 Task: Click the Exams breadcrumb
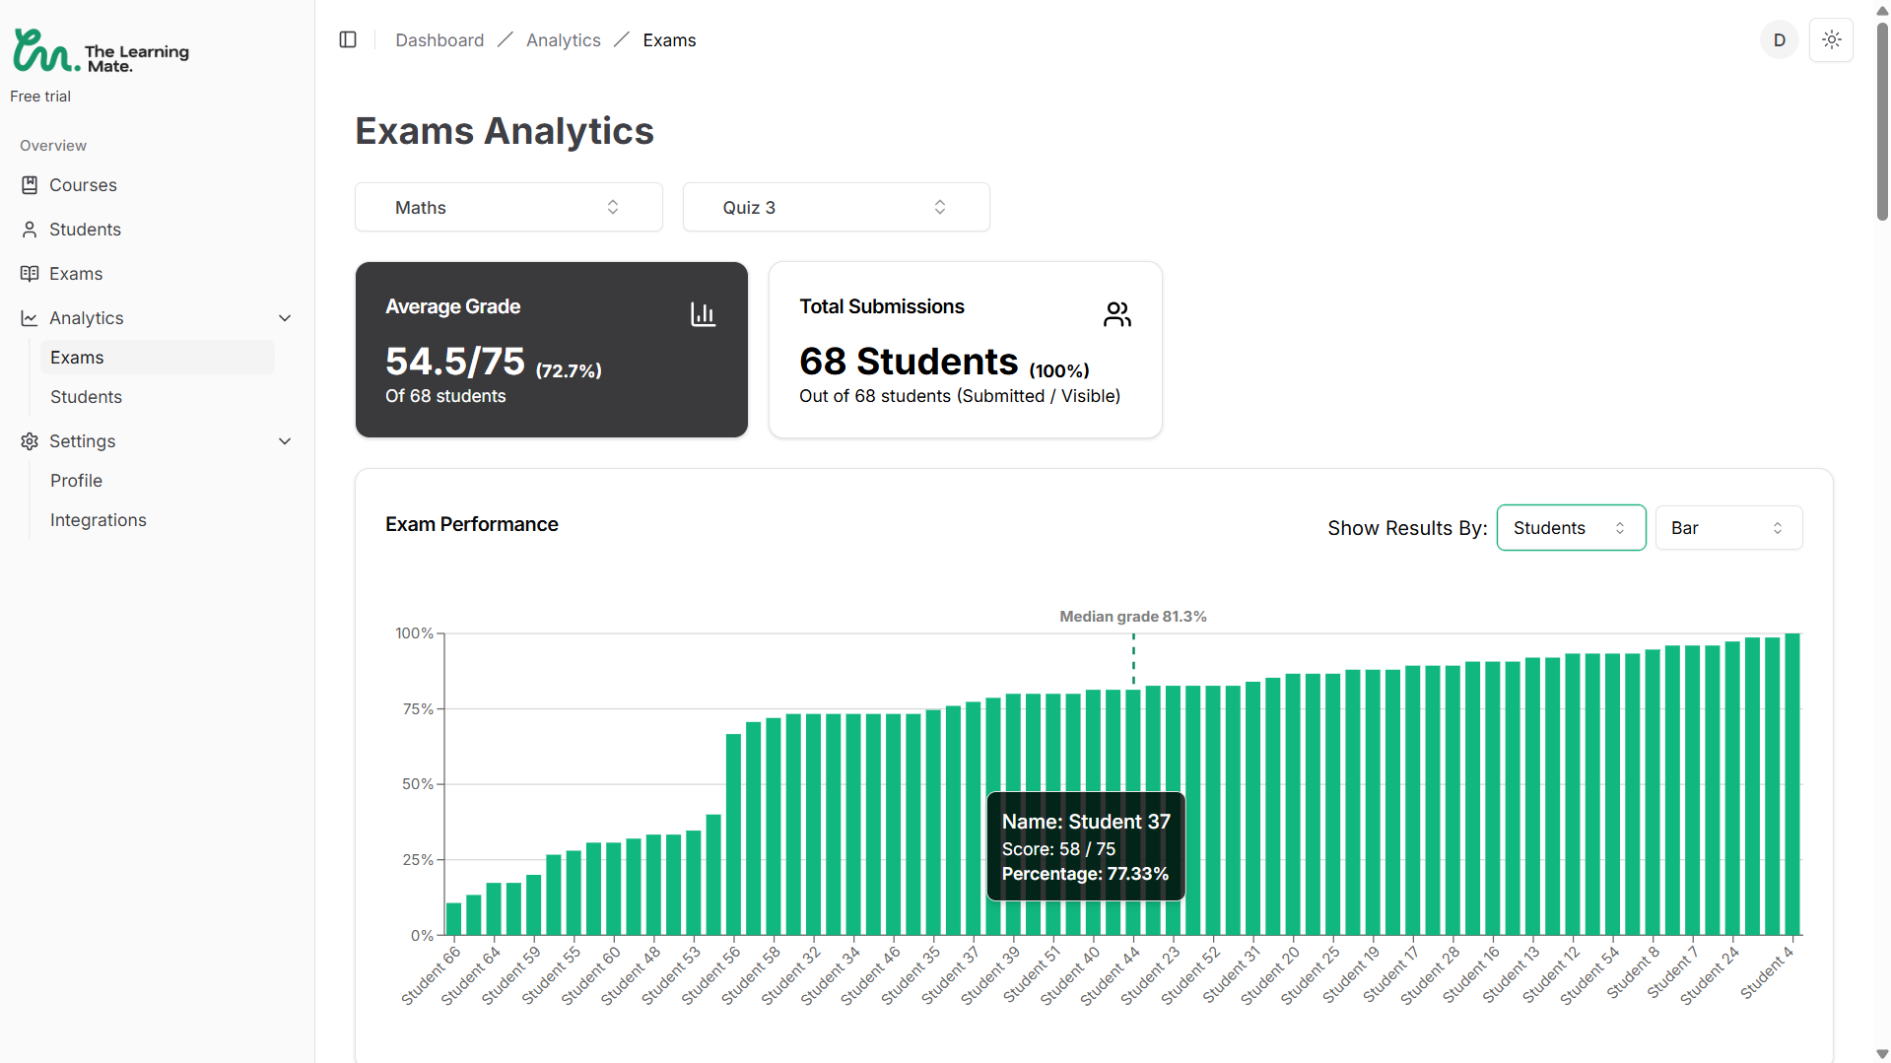pyautogui.click(x=669, y=40)
